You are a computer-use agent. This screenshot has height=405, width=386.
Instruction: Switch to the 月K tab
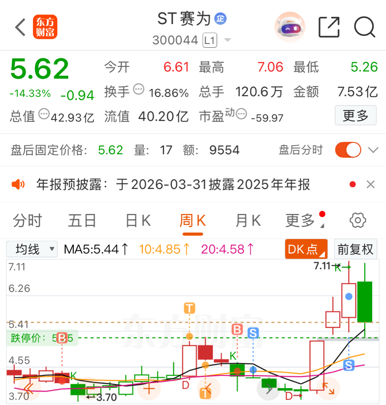[248, 221]
